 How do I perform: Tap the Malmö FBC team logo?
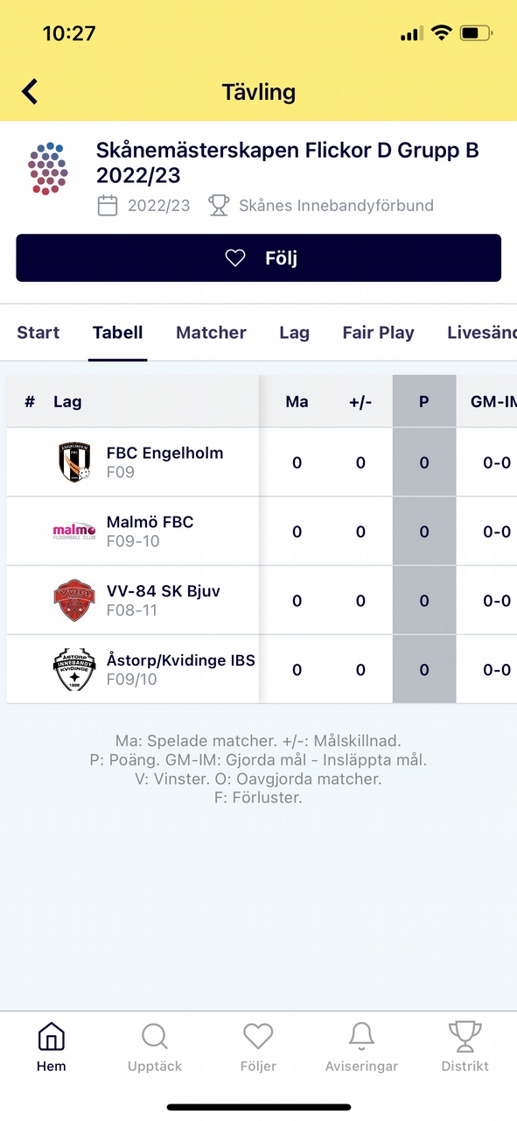[74, 531]
